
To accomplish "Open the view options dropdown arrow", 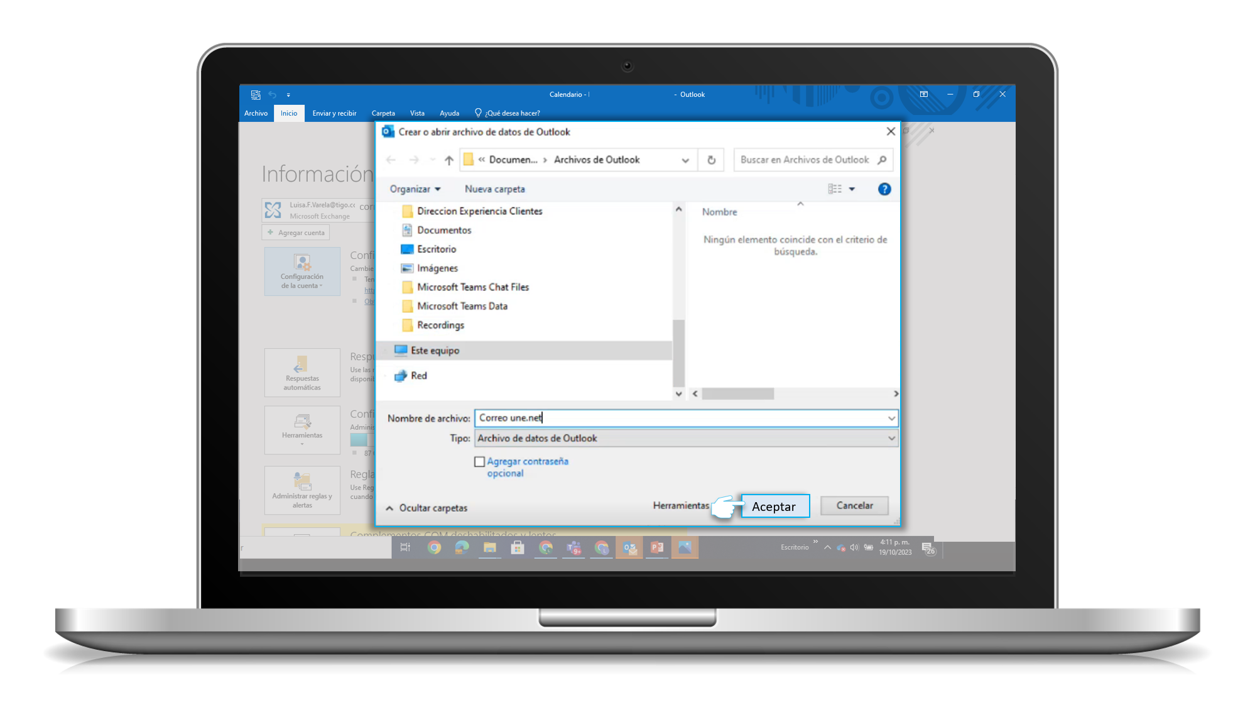I will click(852, 189).
